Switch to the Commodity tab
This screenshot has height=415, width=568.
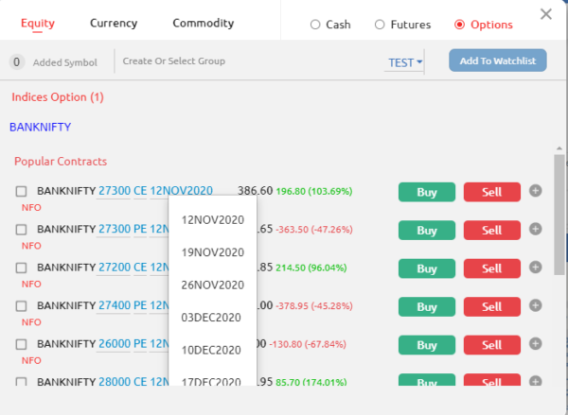click(204, 23)
